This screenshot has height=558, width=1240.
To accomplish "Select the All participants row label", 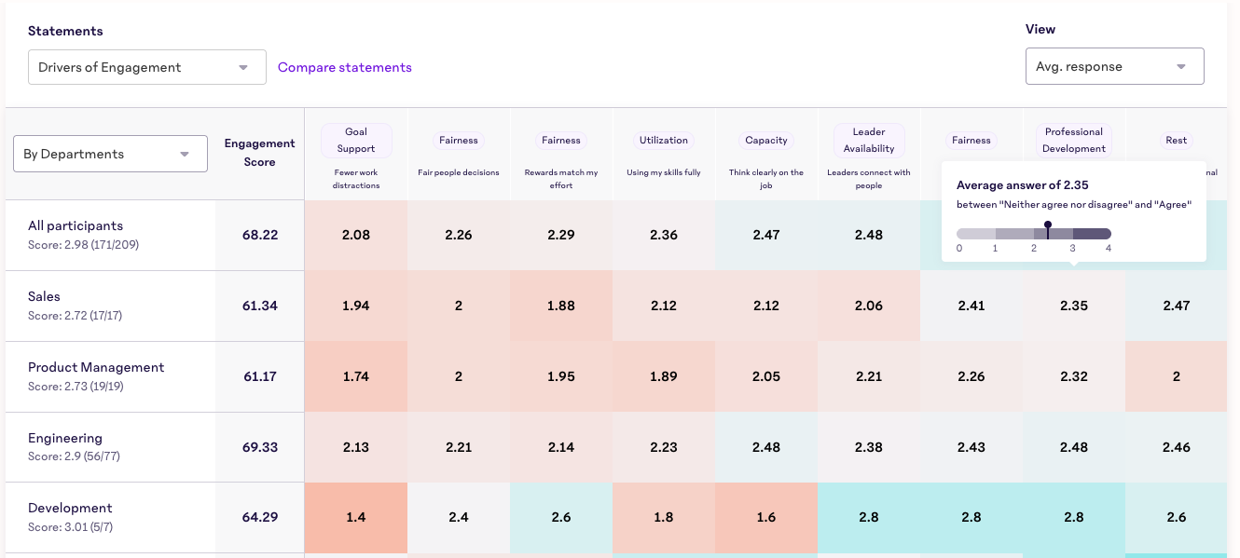I will click(76, 225).
